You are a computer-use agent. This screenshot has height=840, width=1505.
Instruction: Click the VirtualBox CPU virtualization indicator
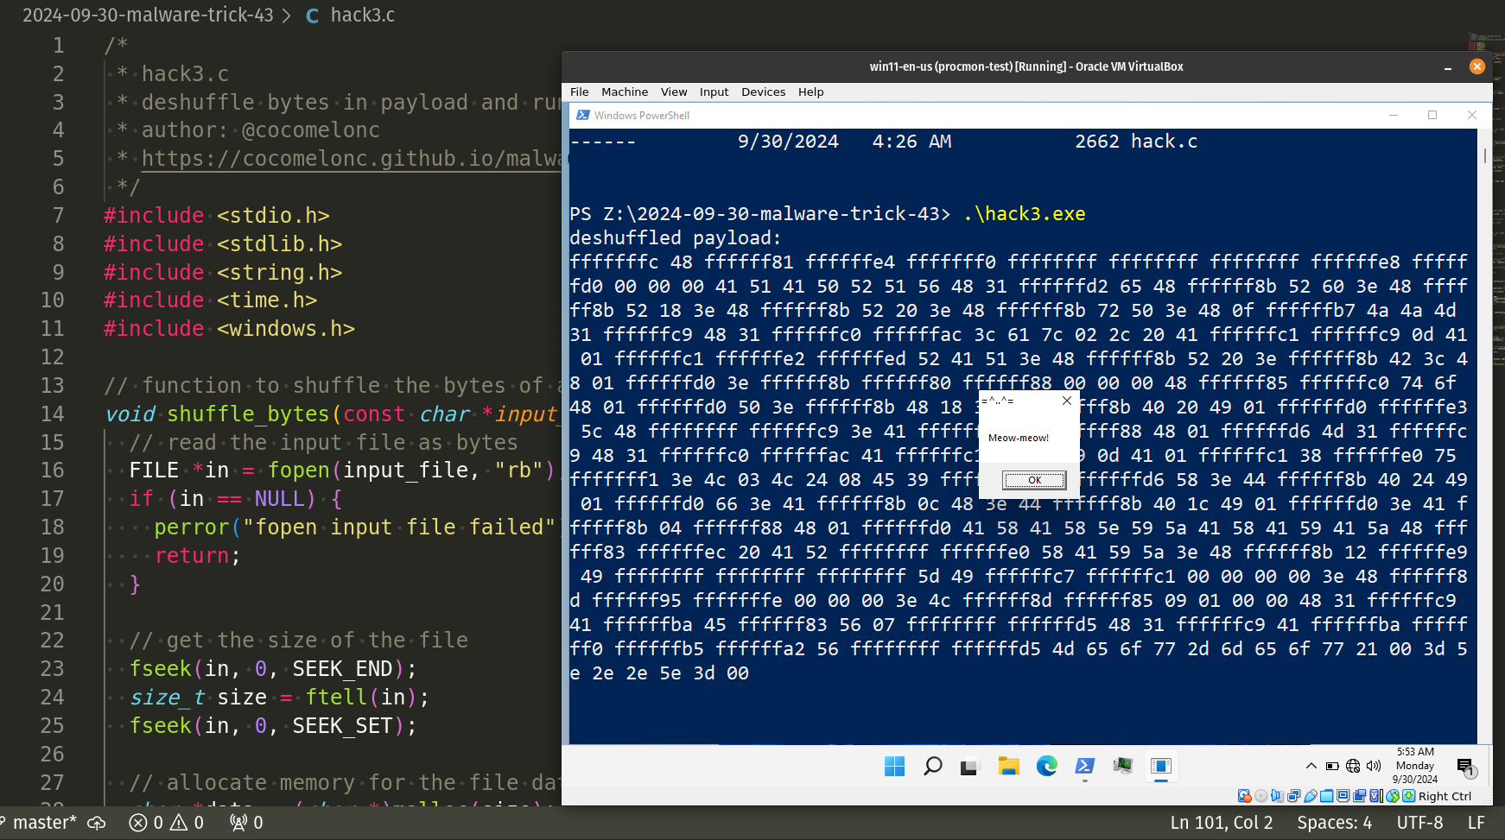pyautogui.click(x=1376, y=796)
